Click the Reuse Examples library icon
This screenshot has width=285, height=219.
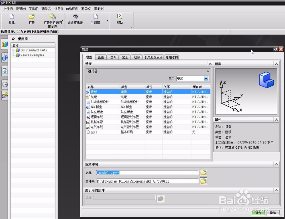[18, 55]
